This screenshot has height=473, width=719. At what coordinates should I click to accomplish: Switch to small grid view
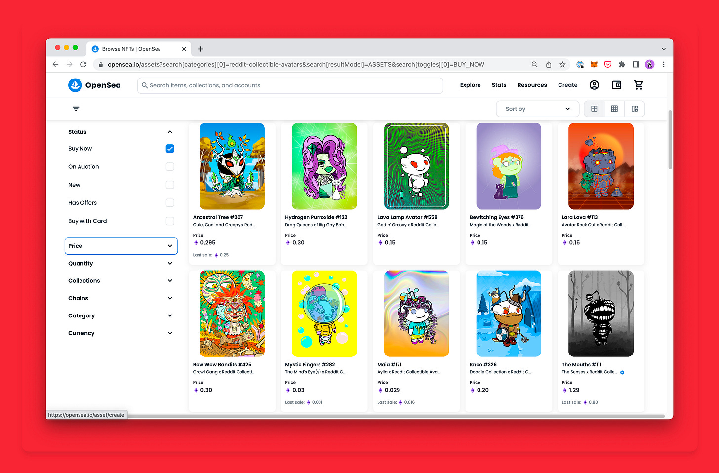click(x=614, y=109)
